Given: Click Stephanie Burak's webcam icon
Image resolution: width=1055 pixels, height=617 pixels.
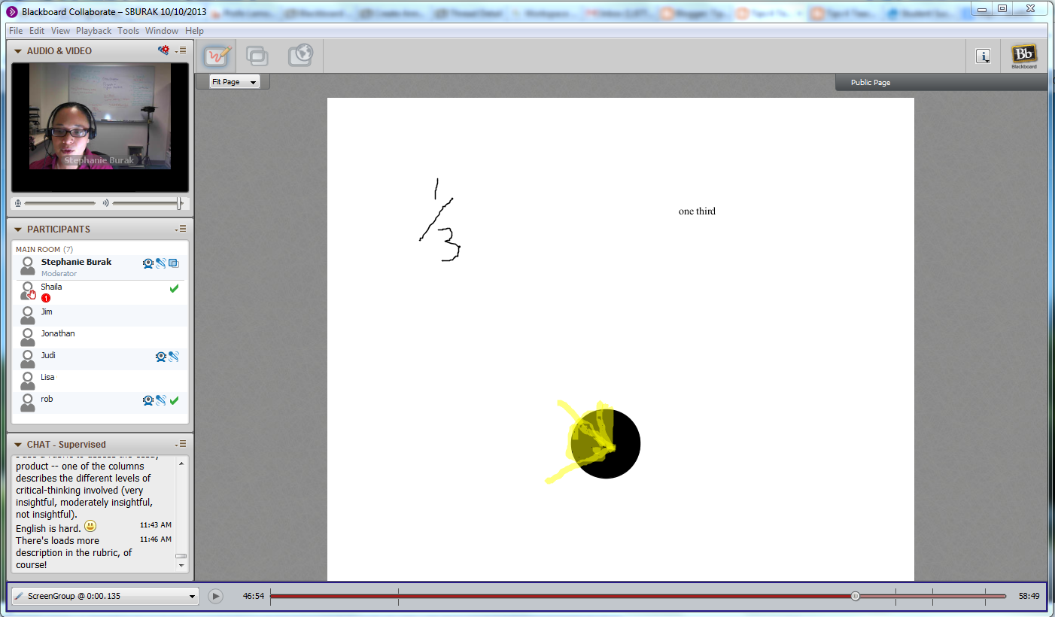Looking at the screenshot, I should tap(148, 263).
